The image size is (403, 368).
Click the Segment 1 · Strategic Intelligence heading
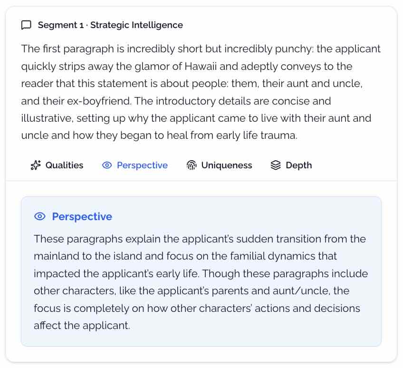pyautogui.click(x=111, y=25)
